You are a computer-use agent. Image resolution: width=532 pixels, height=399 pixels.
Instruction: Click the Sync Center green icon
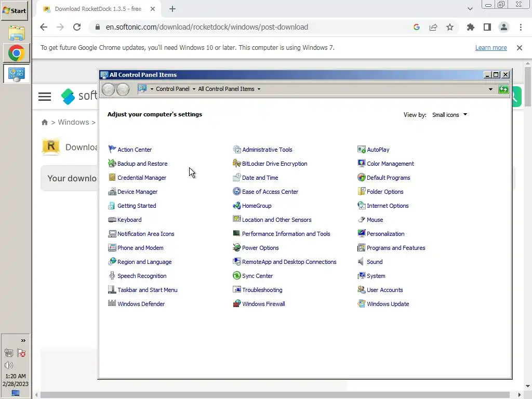pos(236,275)
